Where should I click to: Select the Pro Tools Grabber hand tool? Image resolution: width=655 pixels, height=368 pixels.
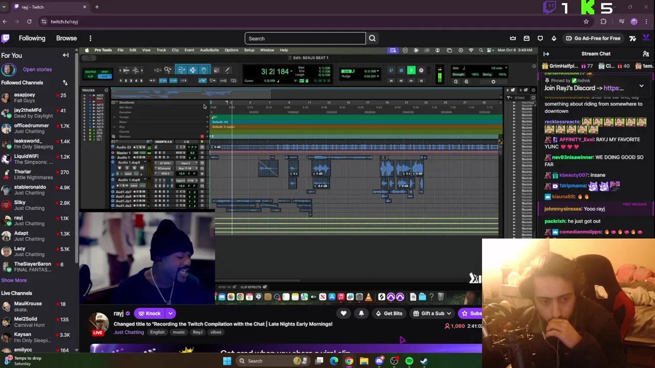tap(204, 70)
